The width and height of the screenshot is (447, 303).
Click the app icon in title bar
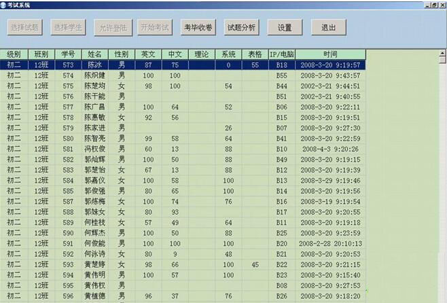[x=4, y=4]
